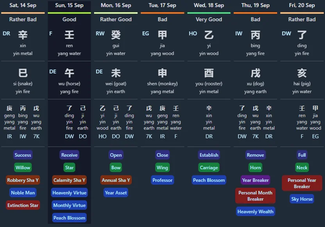
Task: Click the Extinction Star red badge
Action: point(23,205)
